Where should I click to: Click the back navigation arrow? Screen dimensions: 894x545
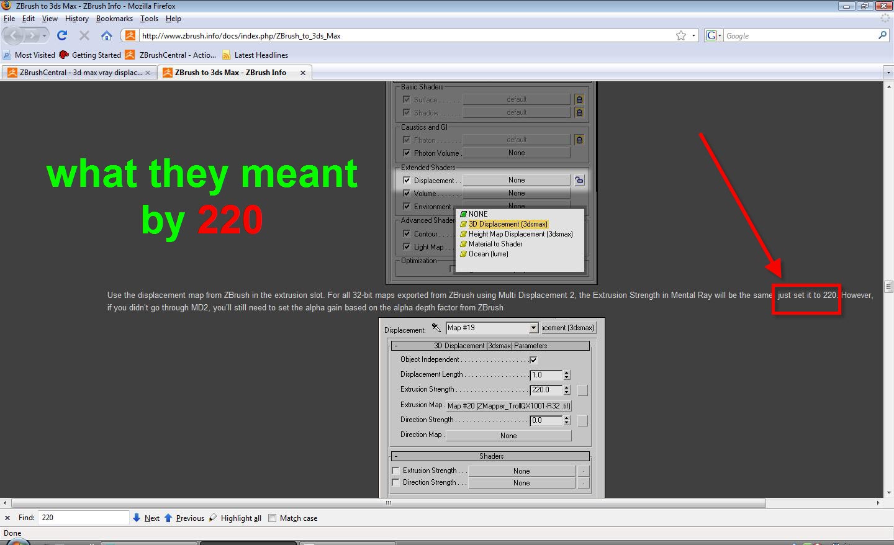point(14,35)
